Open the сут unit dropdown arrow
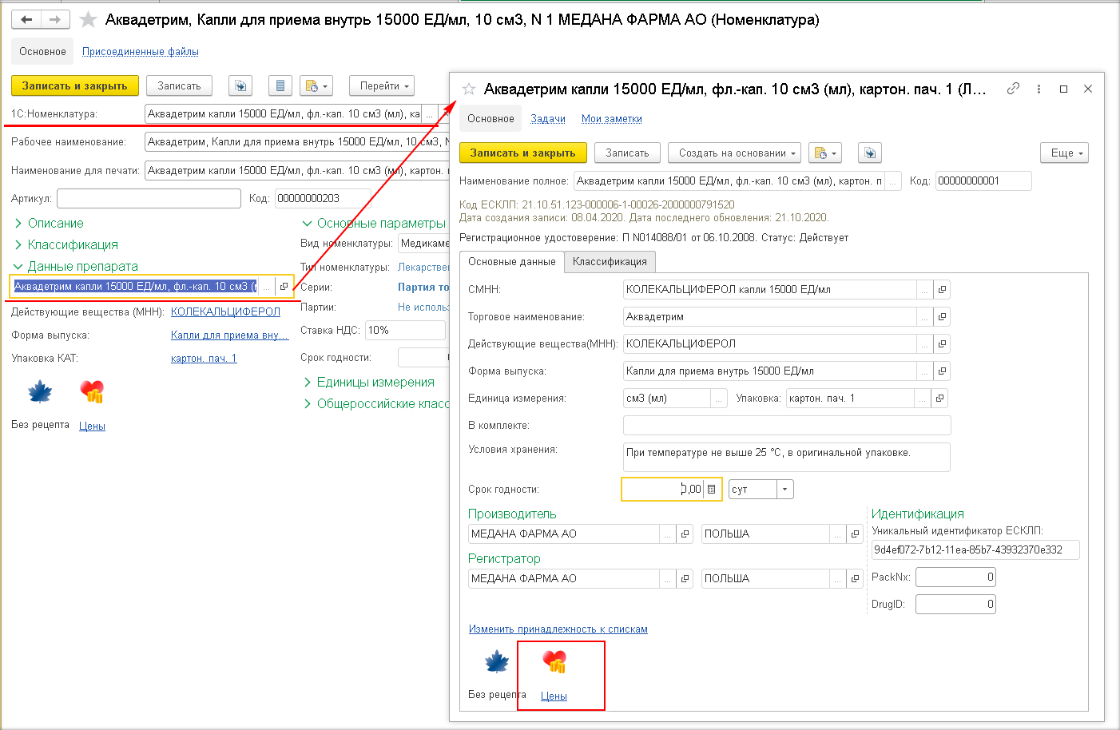The width and height of the screenshot is (1120, 730). [785, 490]
